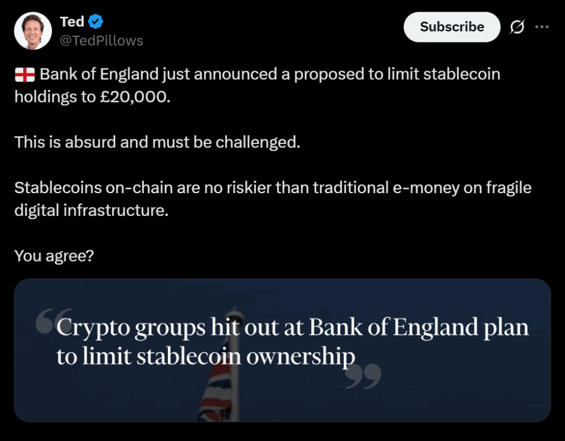Visit the @TedPillows handle

pyautogui.click(x=101, y=40)
